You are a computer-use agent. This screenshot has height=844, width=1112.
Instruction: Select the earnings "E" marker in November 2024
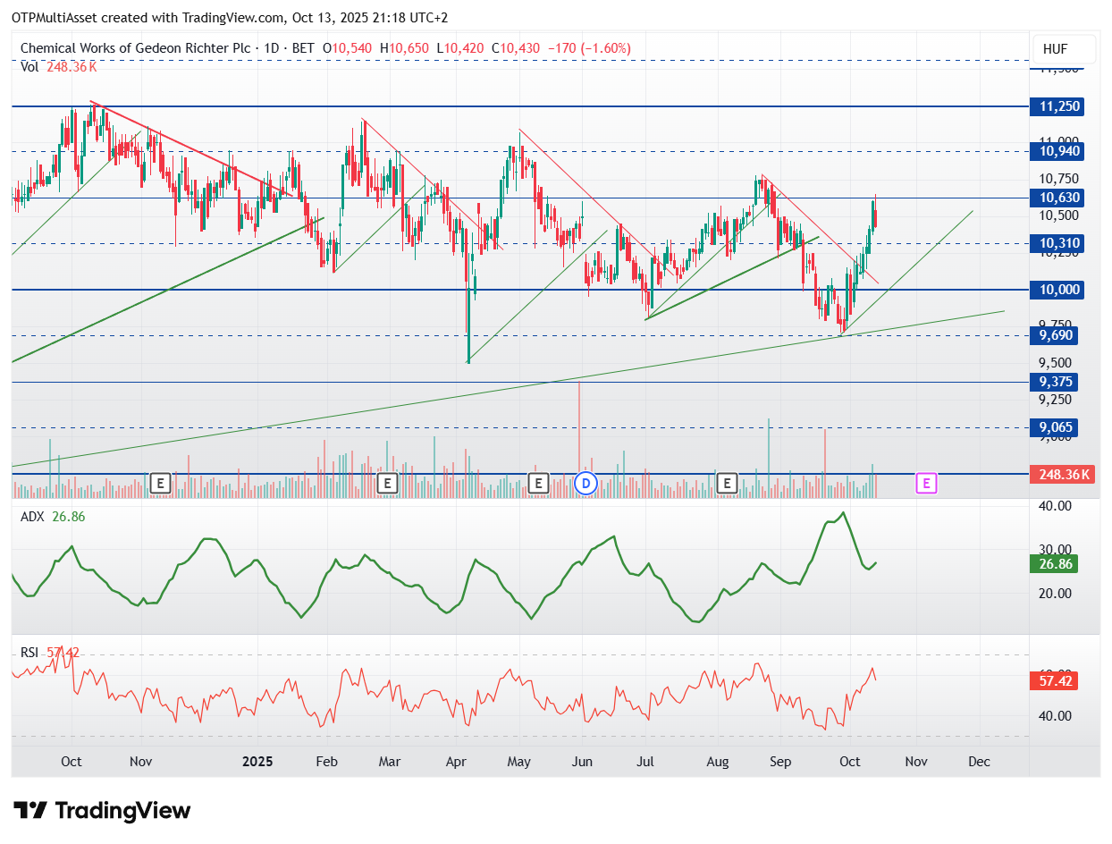tap(161, 484)
